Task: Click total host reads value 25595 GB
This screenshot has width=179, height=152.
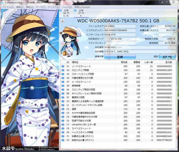Action: (167, 26)
